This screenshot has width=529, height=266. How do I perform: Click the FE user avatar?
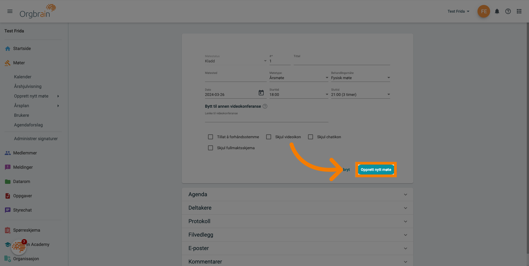tap(484, 11)
